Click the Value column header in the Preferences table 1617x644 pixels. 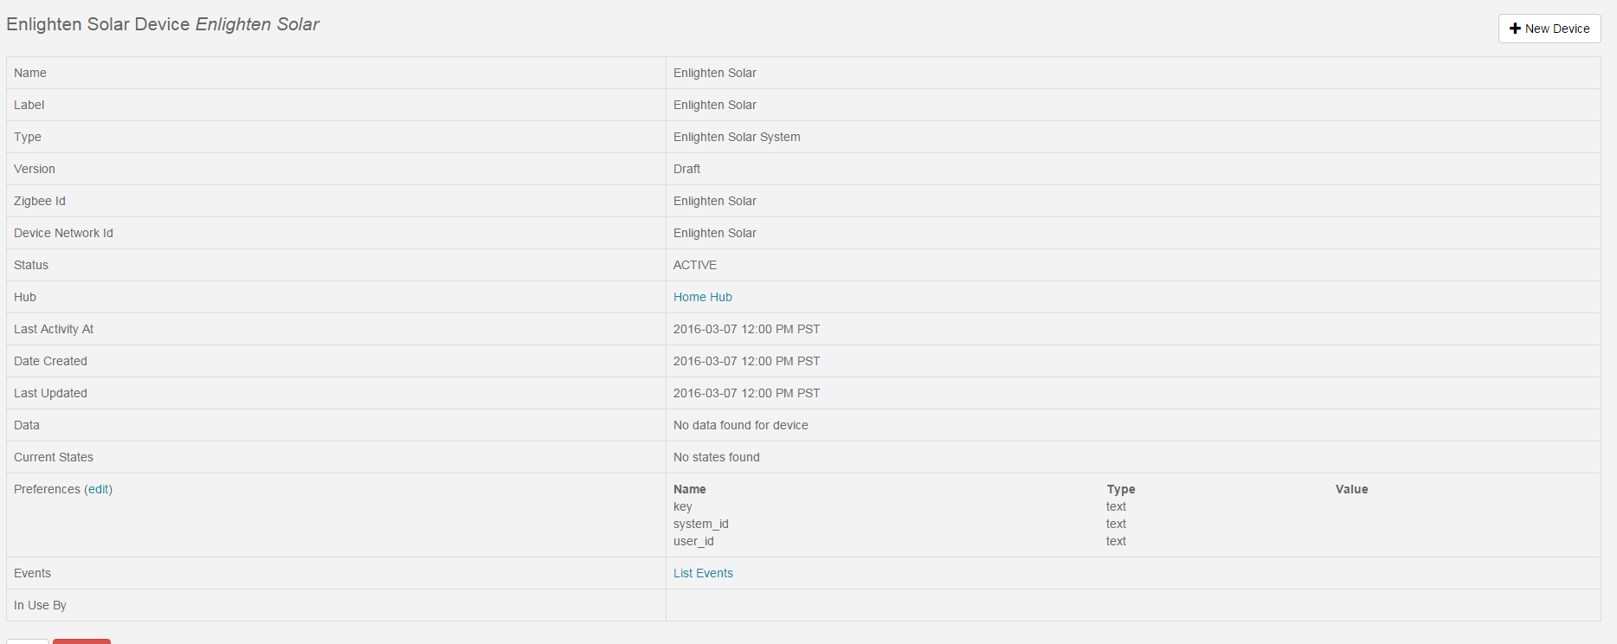pyautogui.click(x=1352, y=489)
